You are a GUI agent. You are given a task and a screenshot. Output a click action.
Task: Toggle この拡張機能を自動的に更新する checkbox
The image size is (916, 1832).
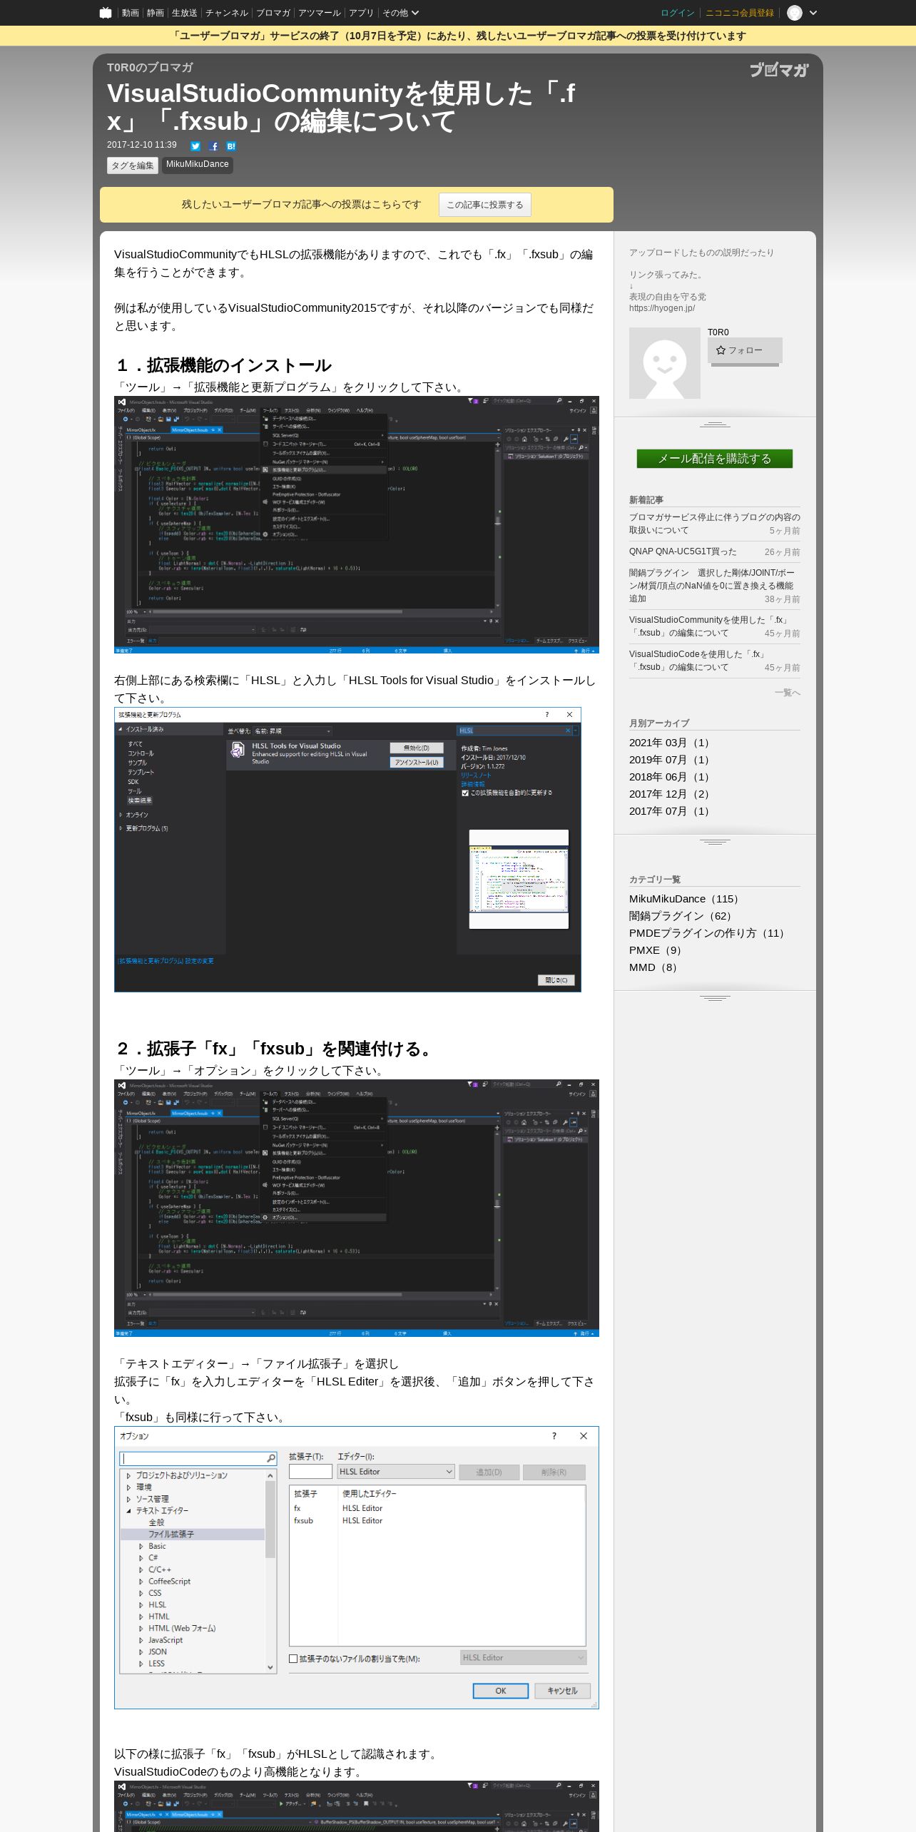[x=465, y=793]
